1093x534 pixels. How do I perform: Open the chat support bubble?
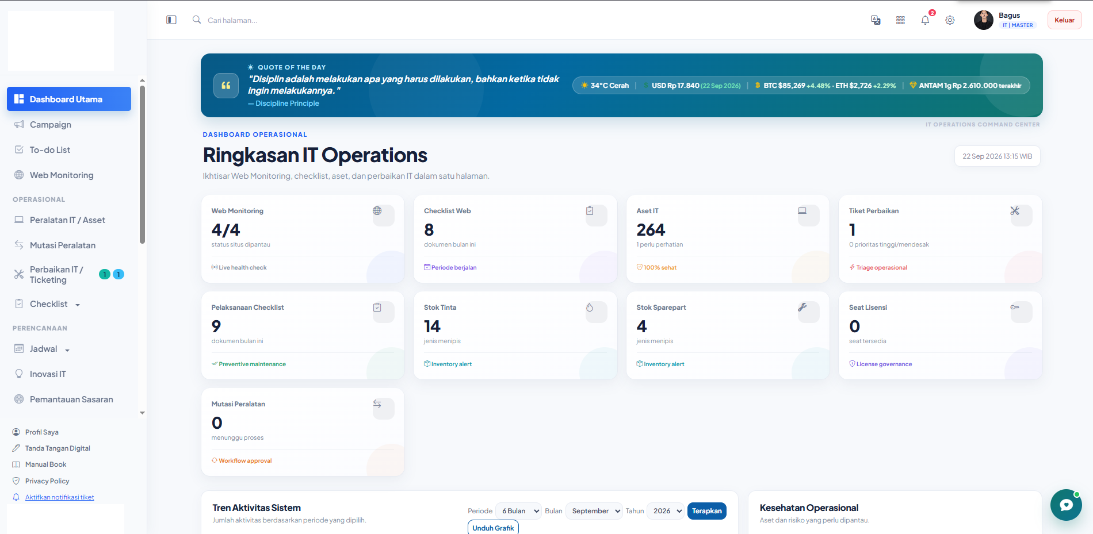(x=1066, y=505)
